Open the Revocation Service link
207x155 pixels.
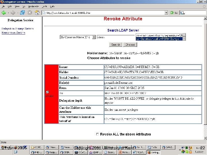[14, 32]
